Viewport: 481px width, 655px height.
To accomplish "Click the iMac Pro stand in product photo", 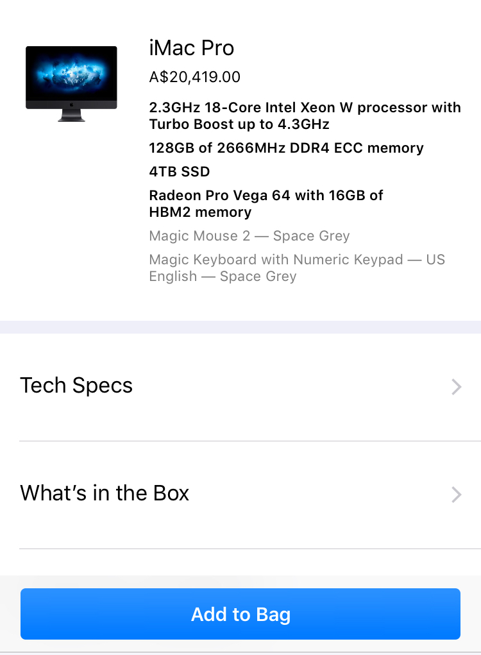I will coord(71,115).
